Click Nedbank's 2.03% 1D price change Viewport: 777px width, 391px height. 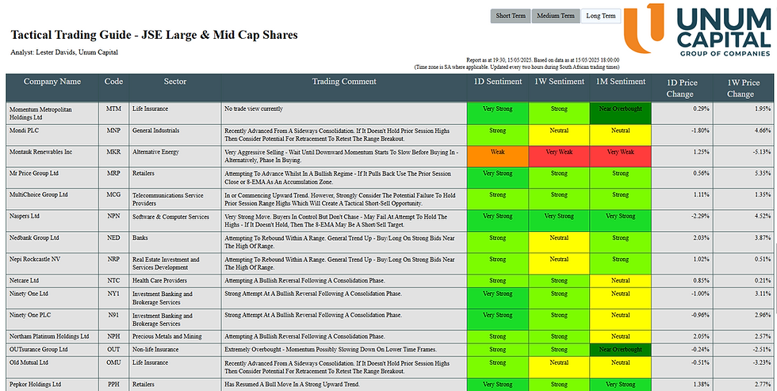point(702,238)
